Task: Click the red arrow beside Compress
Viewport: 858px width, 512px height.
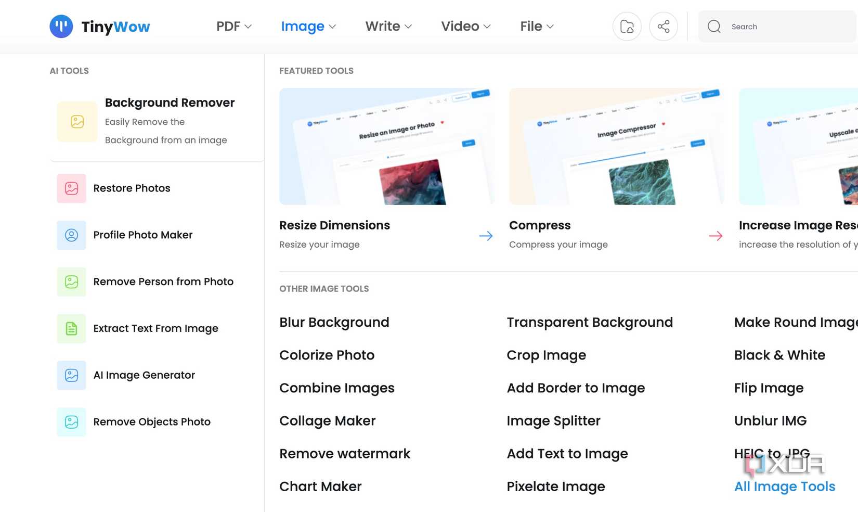Action: tap(716, 236)
